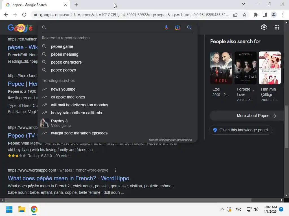
Task: Choose twilight zone marathon episodes suggestion
Action: (x=118, y=133)
